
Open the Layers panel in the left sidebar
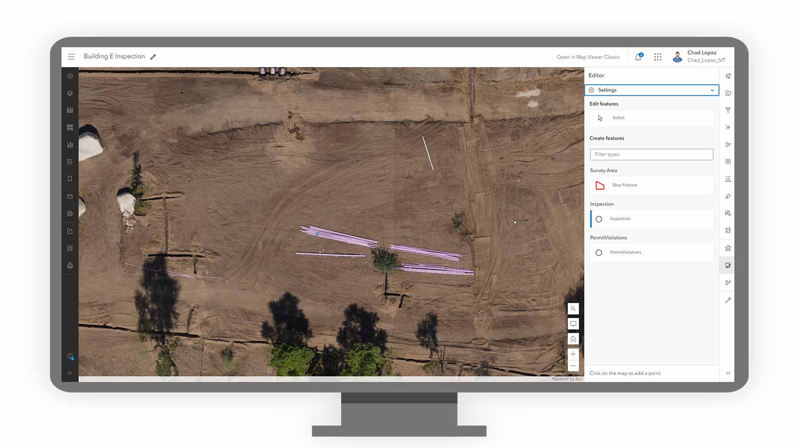pyautogui.click(x=70, y=93)
